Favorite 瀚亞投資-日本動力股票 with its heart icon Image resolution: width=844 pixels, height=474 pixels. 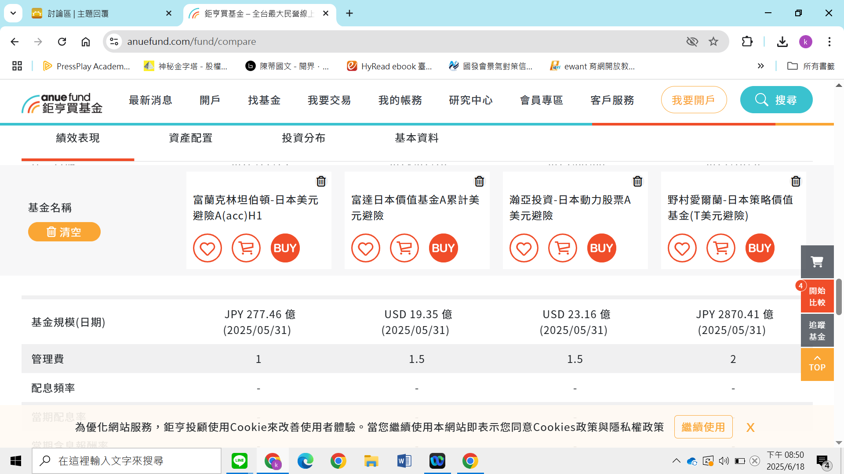pos(524,248)
